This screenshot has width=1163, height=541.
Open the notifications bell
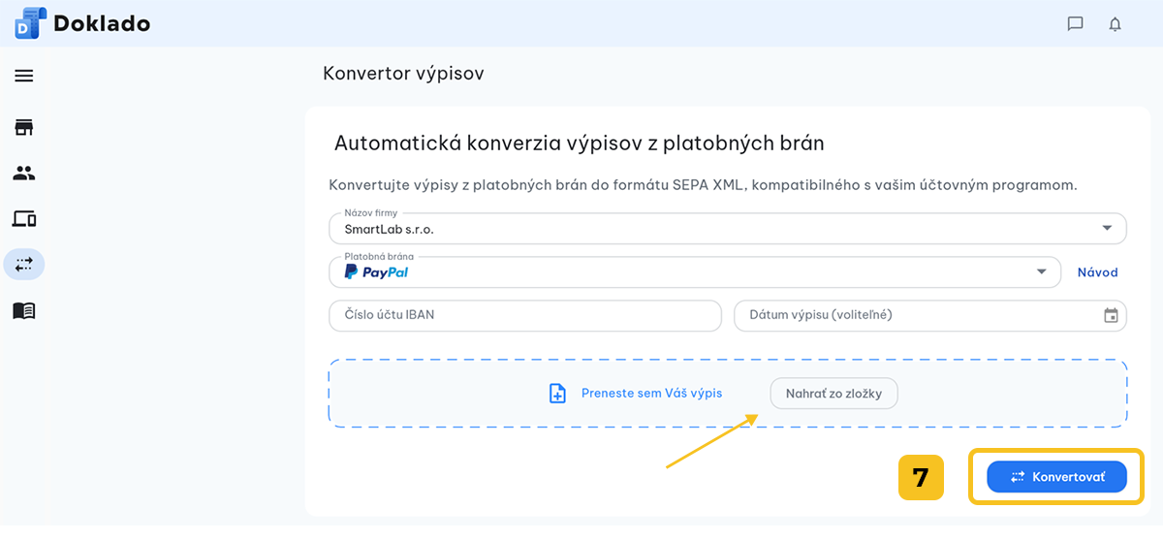tap(1115, 24)
